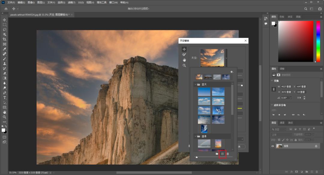The width and height of the screenshot is (324, 175).
Task: Click the Home icon in the options bar
Action: 6,9
